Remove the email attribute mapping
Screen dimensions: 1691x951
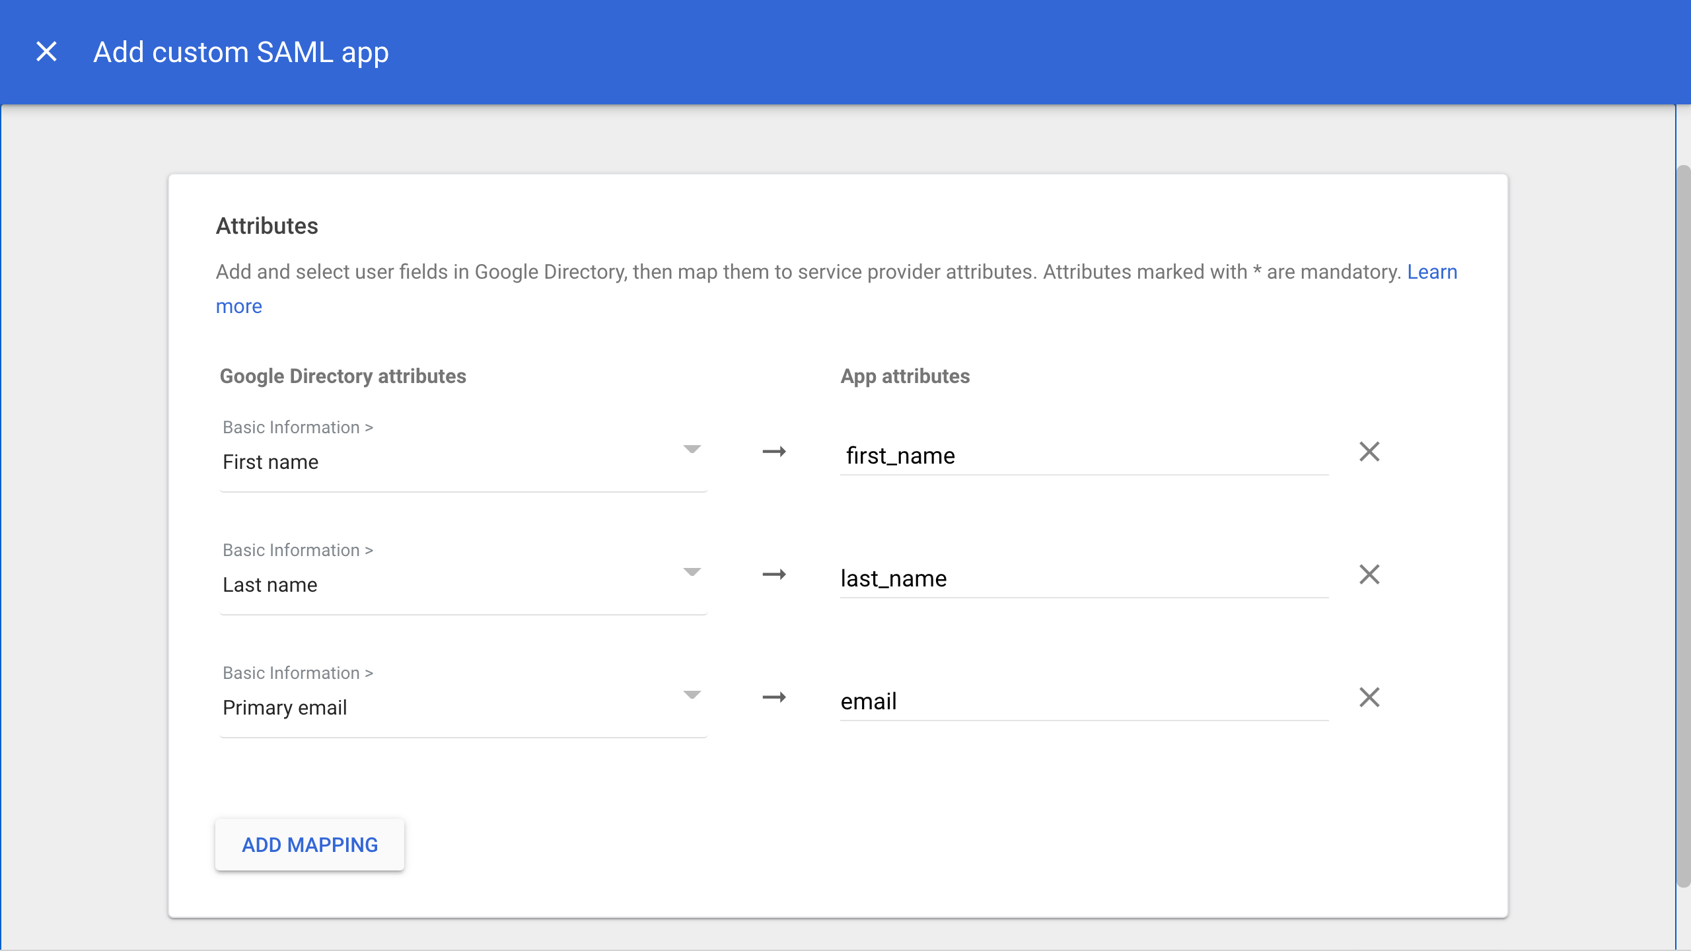pyautogui.click(x=1369, y=697)
